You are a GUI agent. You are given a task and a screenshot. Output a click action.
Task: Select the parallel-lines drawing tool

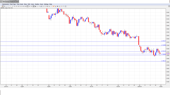click(x=47, y=6)
